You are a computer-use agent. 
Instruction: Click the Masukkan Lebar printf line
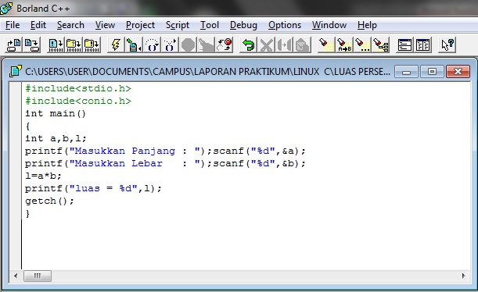click(165, 163)
